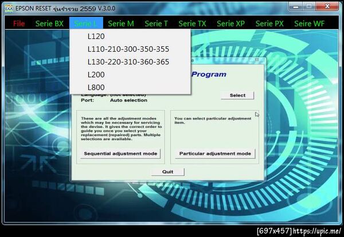Click the EPSON RESET title bar icon

pos(9,9)
